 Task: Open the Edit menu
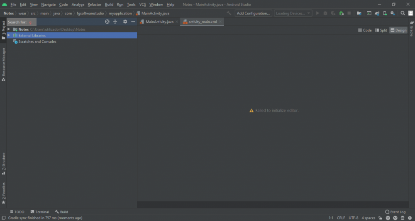[x=23, y=5]
